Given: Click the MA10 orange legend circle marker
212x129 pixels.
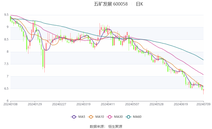Looking at the screenshot, I should pyautogui.click(x=91, y=117).
